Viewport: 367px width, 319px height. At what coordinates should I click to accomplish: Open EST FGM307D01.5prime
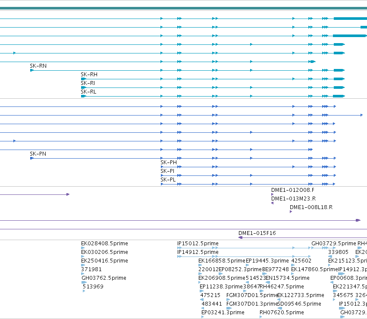pyautogui.click(x=252, y=295)
